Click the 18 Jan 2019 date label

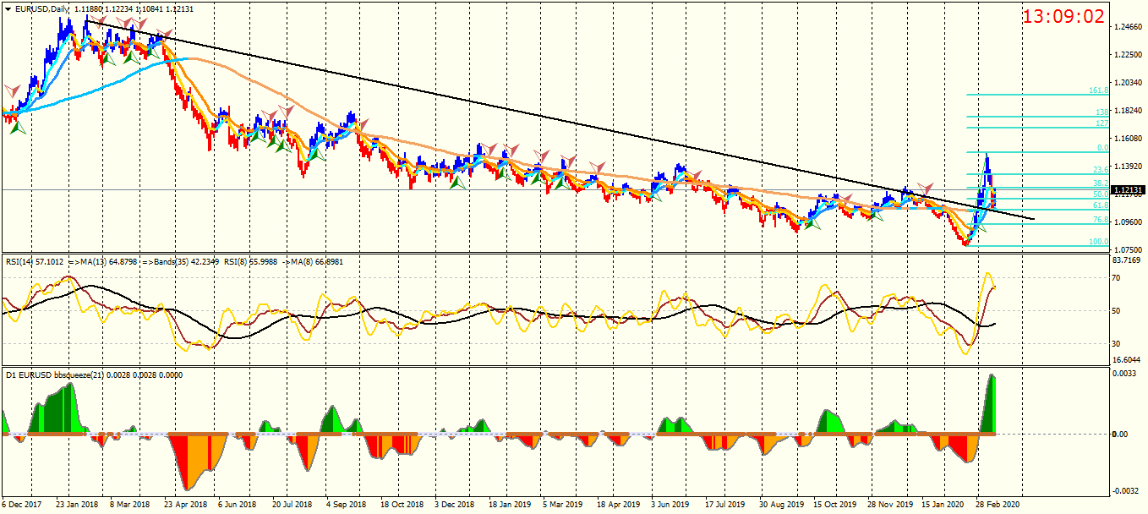[509, 505]
